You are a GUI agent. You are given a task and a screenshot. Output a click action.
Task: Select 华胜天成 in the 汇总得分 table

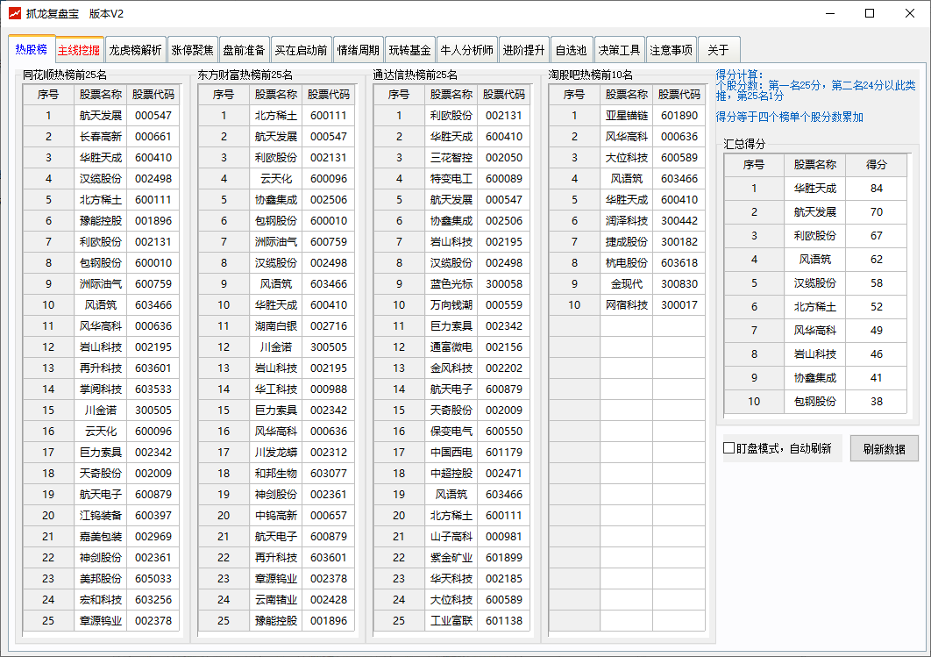815,189
